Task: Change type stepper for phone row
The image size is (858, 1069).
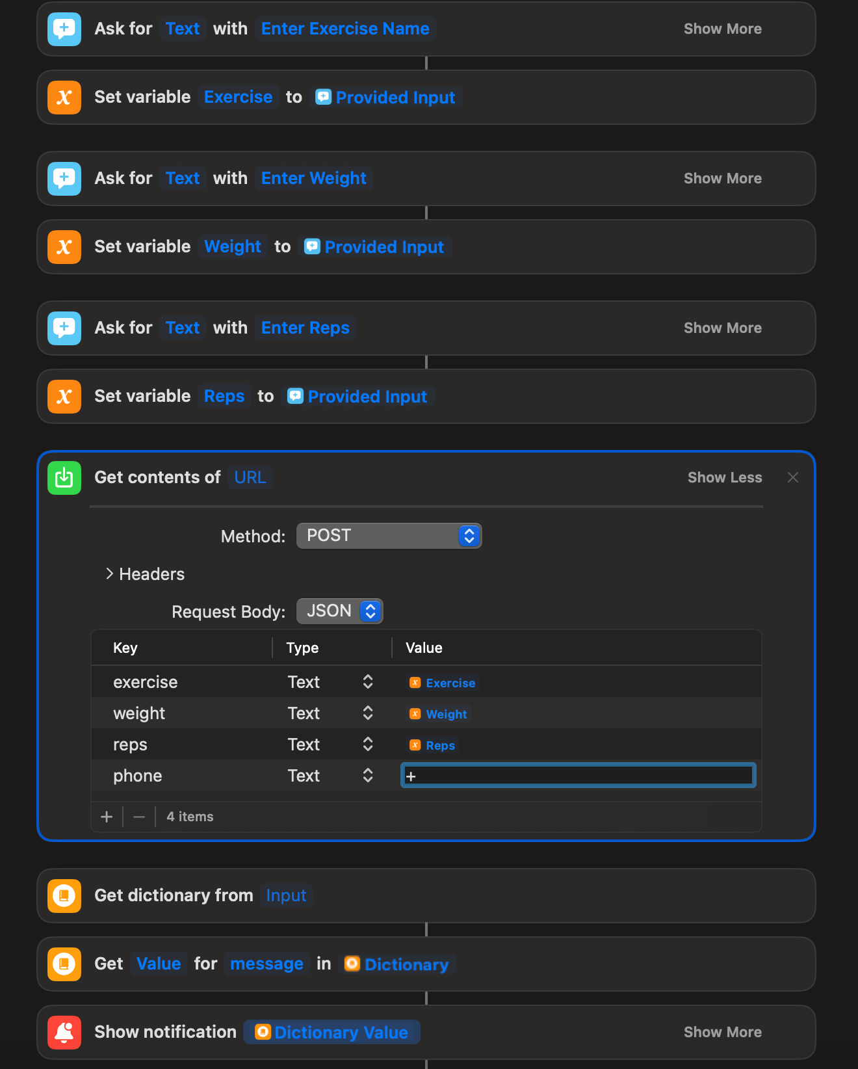Action: 367,776
